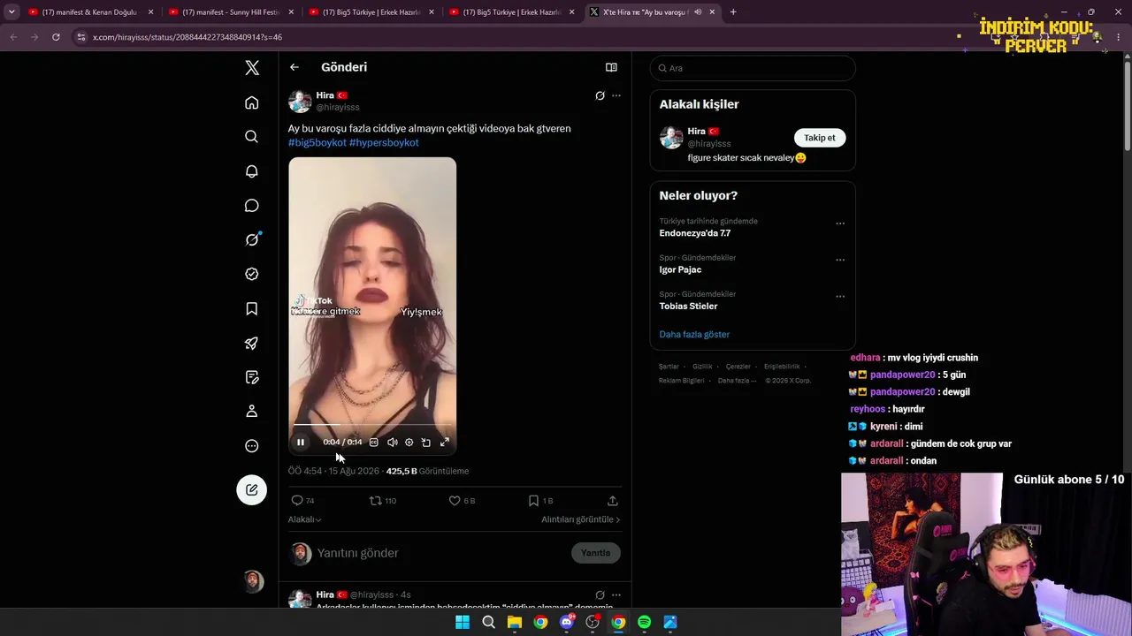1132x636 pixels.
Task: Open the #hypersboykot hashtag
Action: (x=384, y=142)
